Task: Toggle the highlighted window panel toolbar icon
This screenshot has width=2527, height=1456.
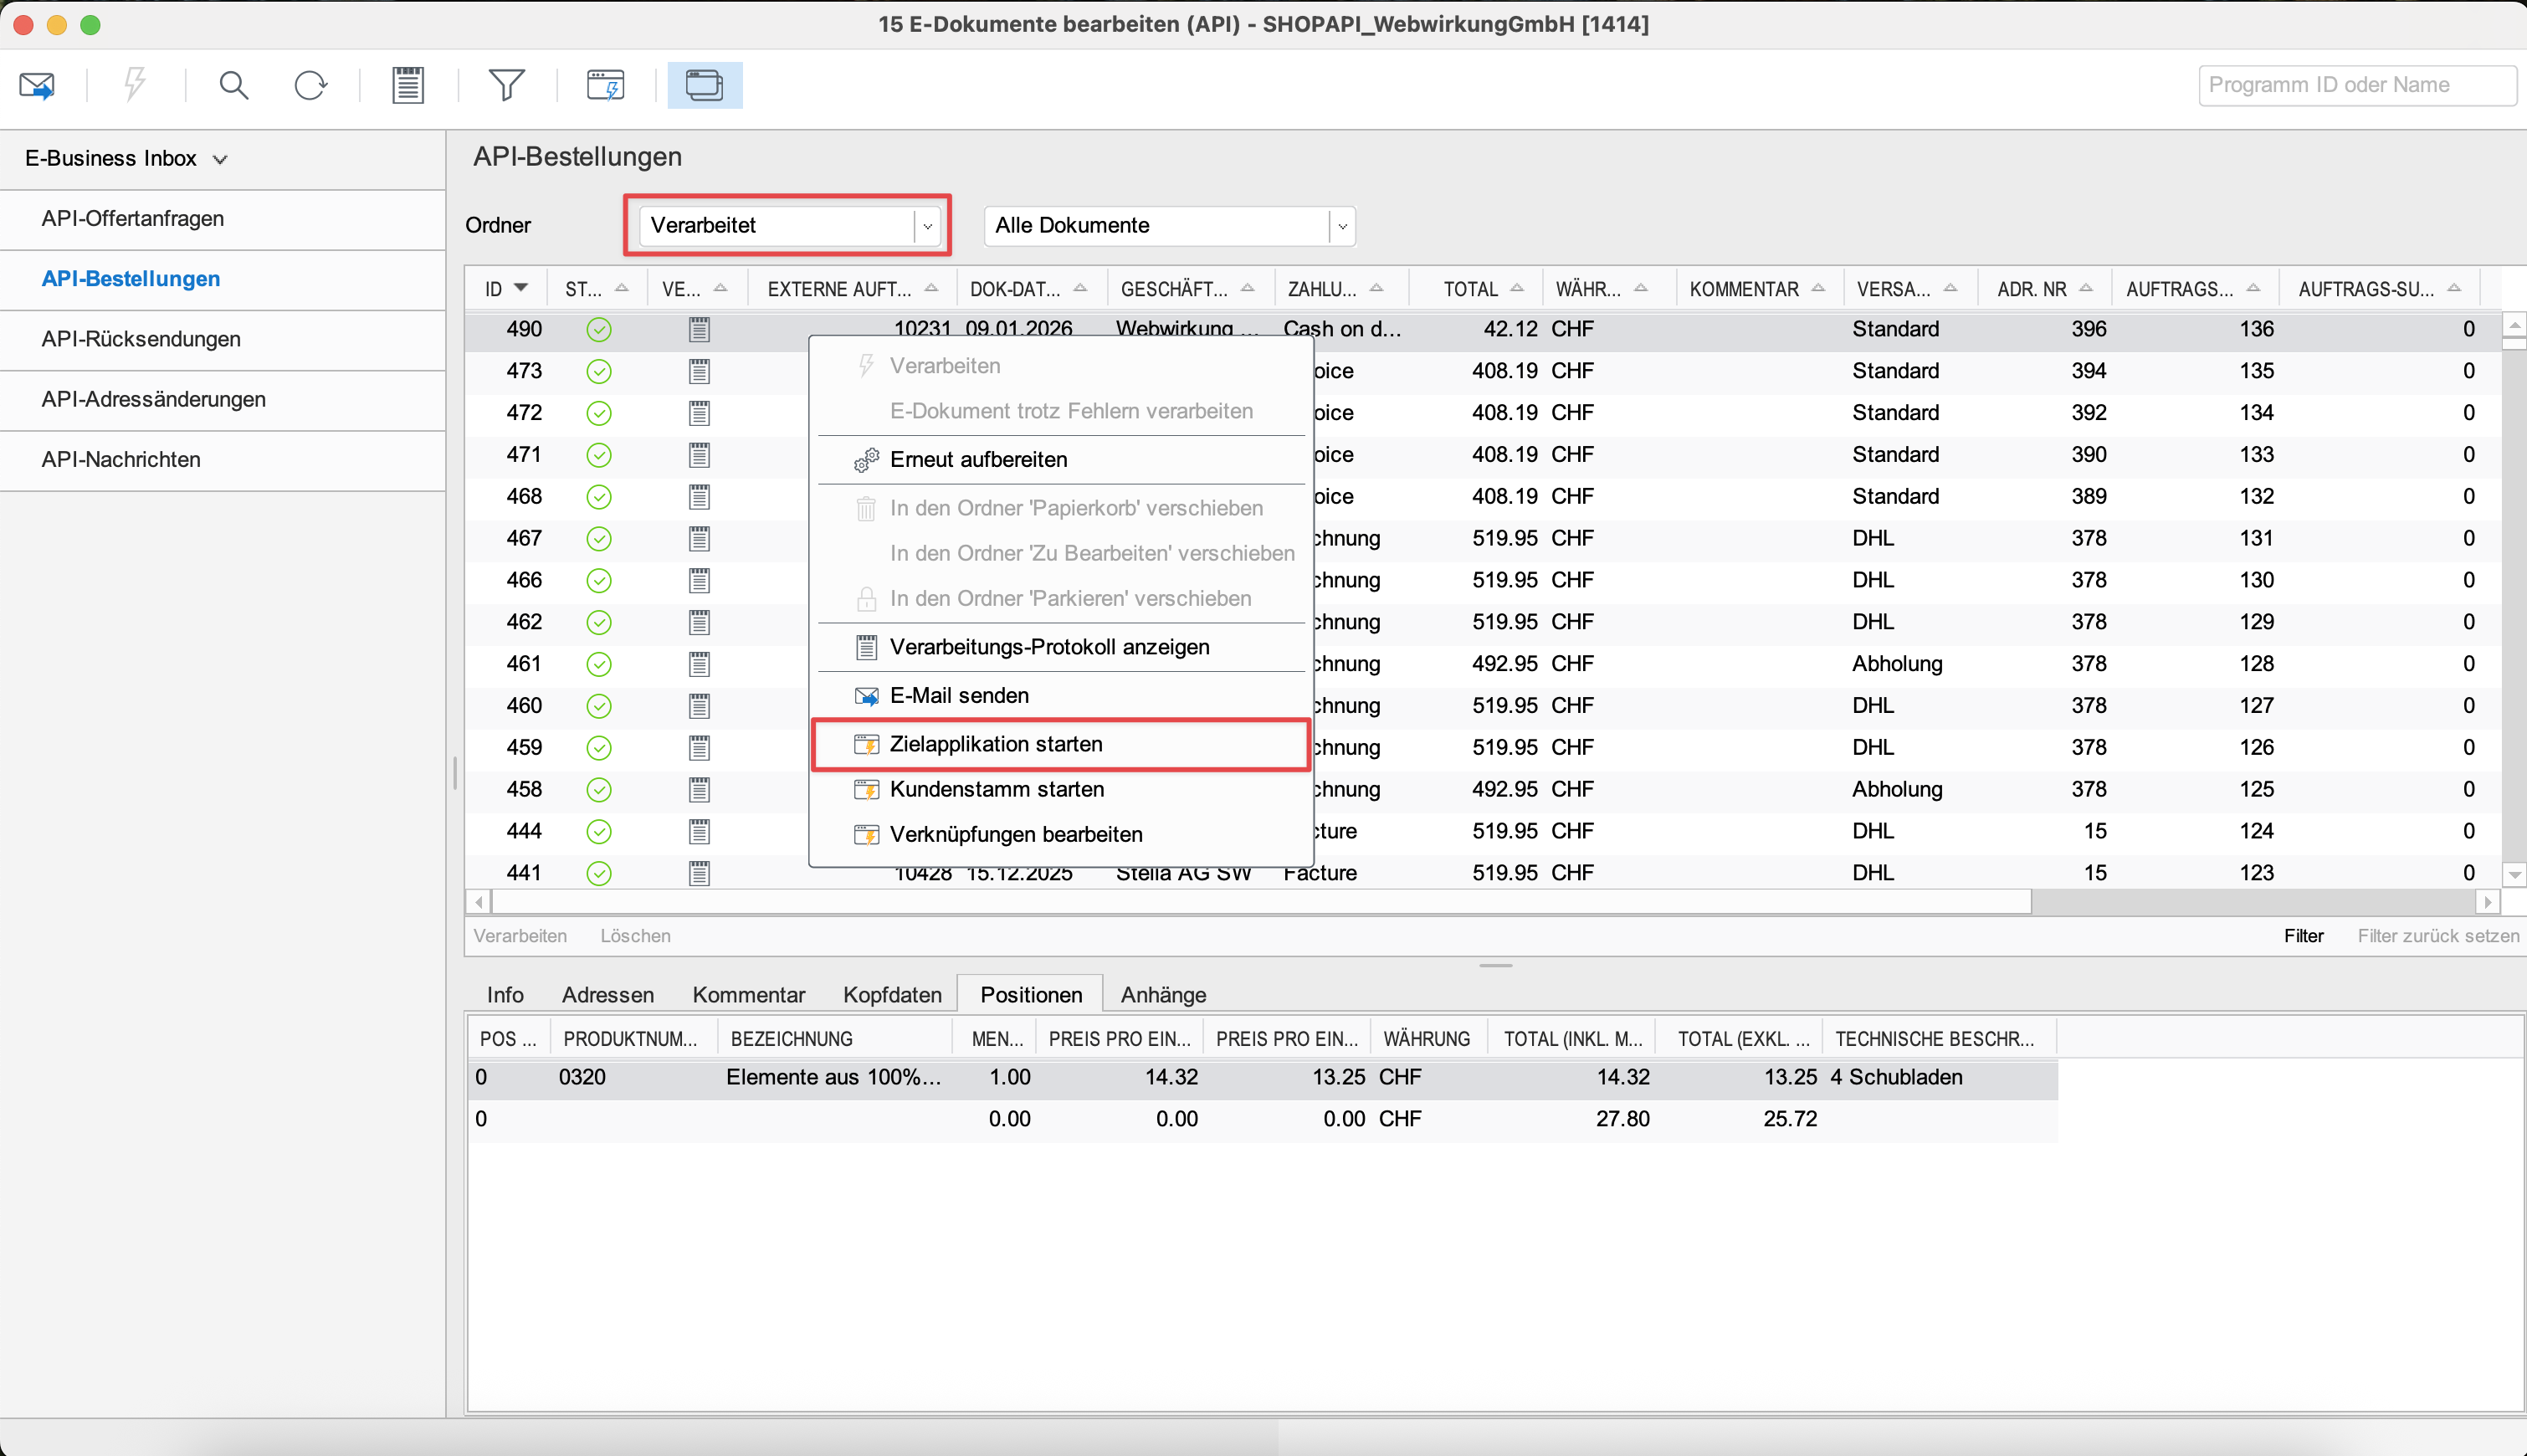Action: [704, 85]
